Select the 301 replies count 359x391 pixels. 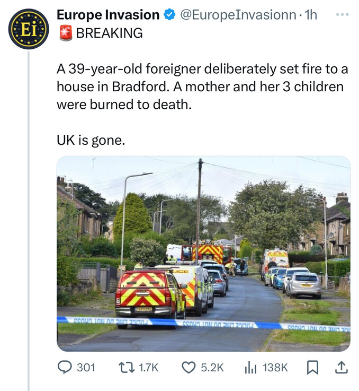86,368
